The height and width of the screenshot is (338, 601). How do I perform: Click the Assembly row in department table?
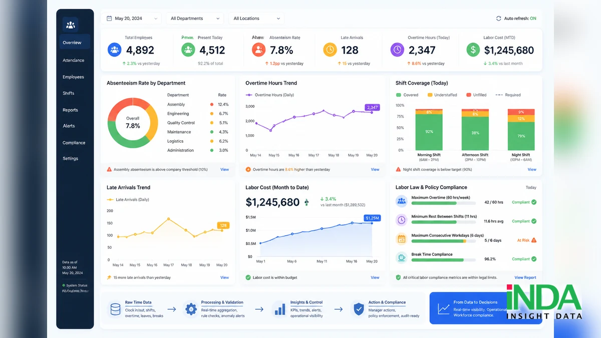198,104
